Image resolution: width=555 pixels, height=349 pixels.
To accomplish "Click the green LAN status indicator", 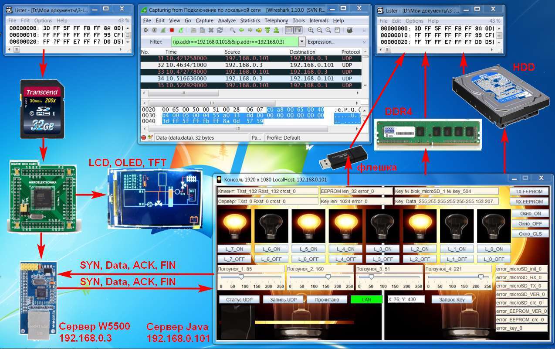I will [366, 299].
